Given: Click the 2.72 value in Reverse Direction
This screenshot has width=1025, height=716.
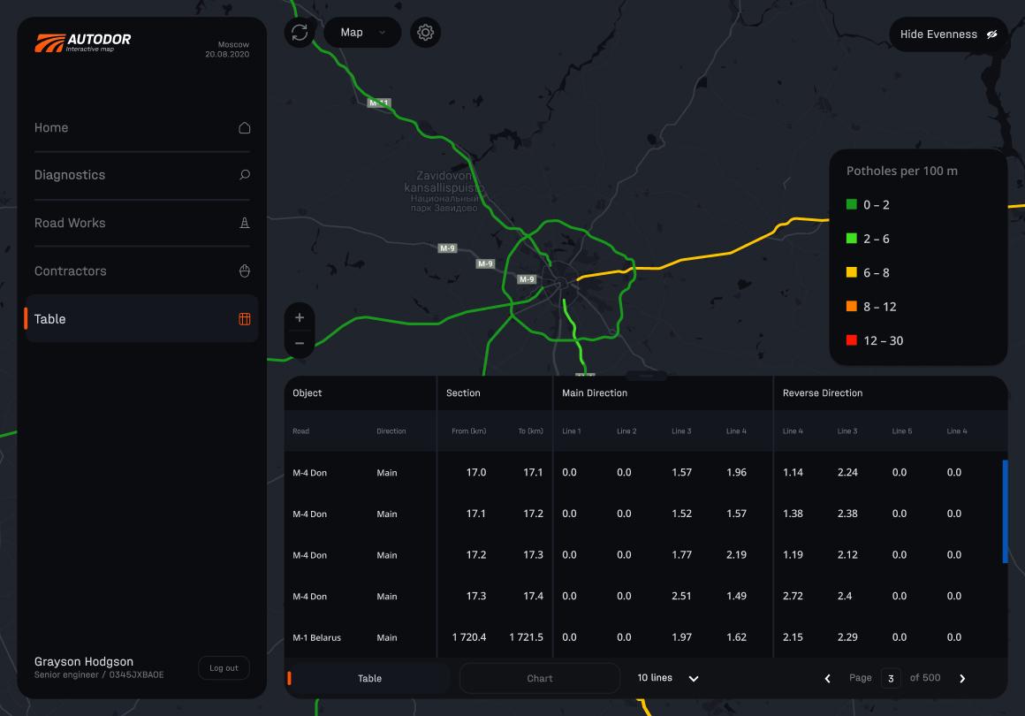Looking at the screenshot, I should 793,596.
